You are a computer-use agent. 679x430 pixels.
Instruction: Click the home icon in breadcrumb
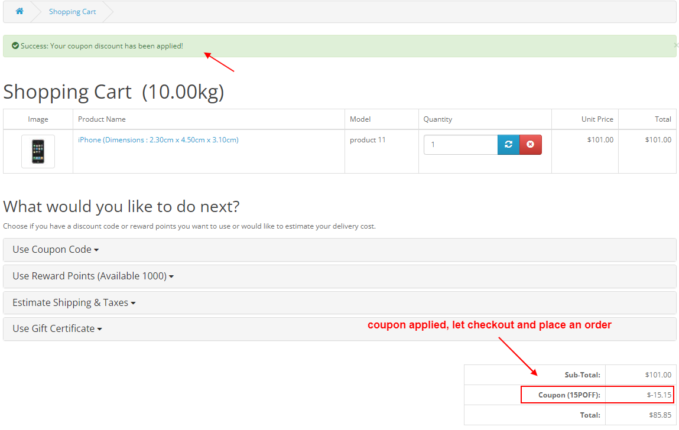20,11
